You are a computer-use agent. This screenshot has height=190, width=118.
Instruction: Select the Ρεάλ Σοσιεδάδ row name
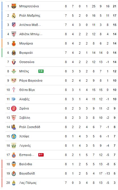pyautogui.click(x=30, y=127)
